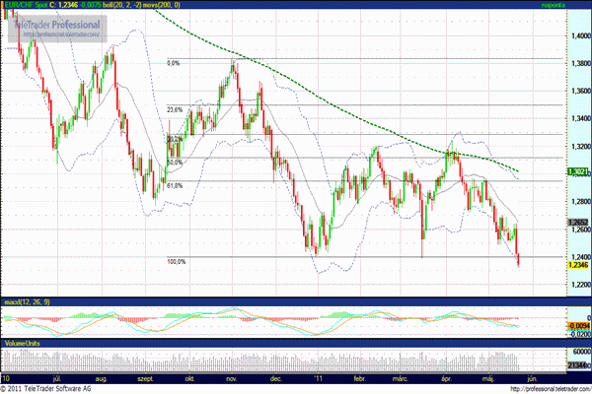This screenshot has height=394, width=592.
Task: Click the yellow 1,2346 current price tag
Action: 577,264
